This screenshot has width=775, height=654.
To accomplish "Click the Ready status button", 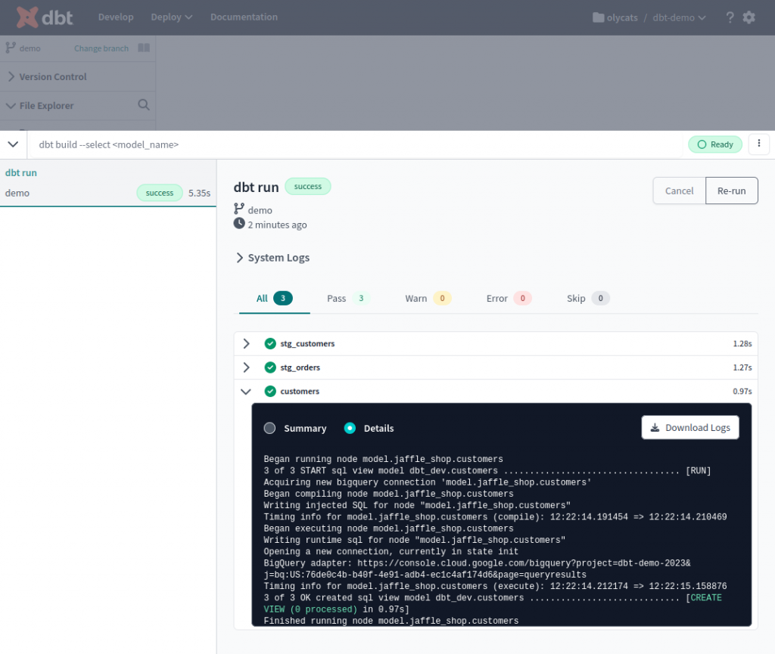I will tap(715, 144).
